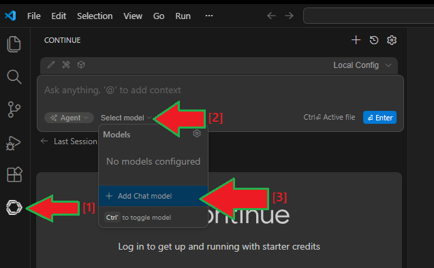Open Source Control view

tap(14, 110)
